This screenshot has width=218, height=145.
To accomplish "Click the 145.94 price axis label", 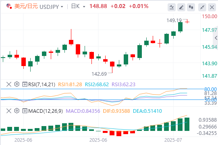I will (210, 47).
